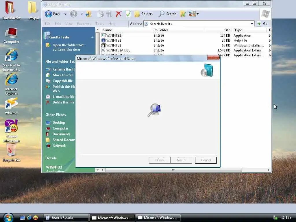Click the Start orb on the taskbar
Screen dimensions: 296x222
(x=8, y=217)
